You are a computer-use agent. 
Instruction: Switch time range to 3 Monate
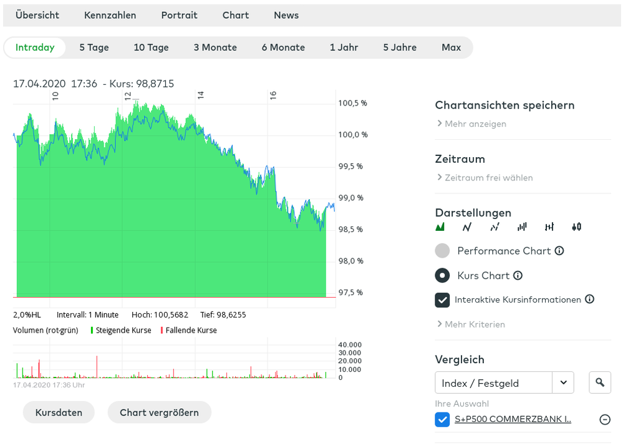(215, 47)
